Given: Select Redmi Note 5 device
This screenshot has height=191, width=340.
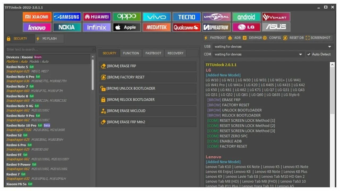Looking at the screenshot, I should pyautogui.click(x=48, y=69).
